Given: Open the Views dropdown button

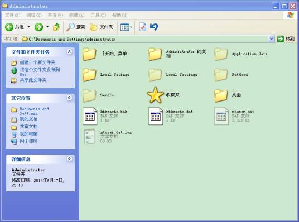Looking at the screenshot, I should (x=126, y=27).
